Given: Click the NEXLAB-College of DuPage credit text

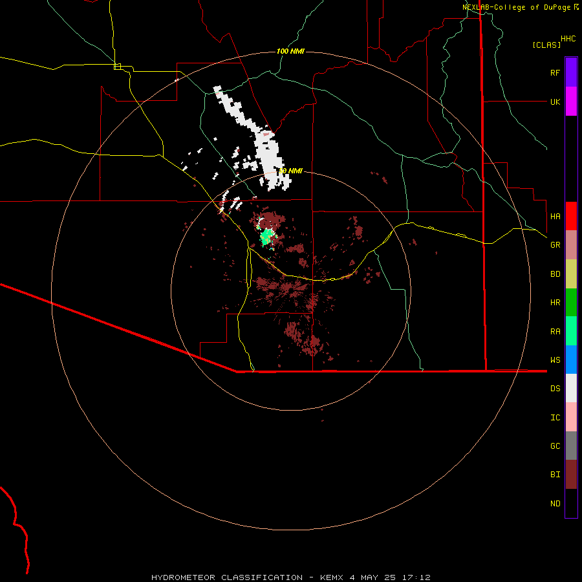Looking at the screenshot, I should 516,7.
